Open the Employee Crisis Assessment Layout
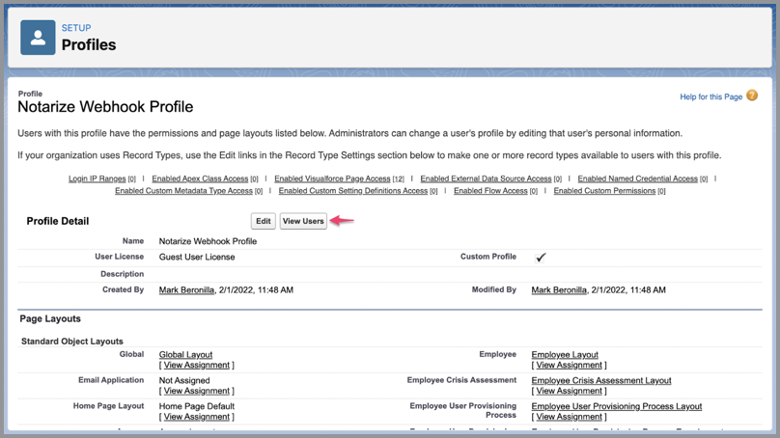This screenshot has width=780, height=438. (600, 381)
